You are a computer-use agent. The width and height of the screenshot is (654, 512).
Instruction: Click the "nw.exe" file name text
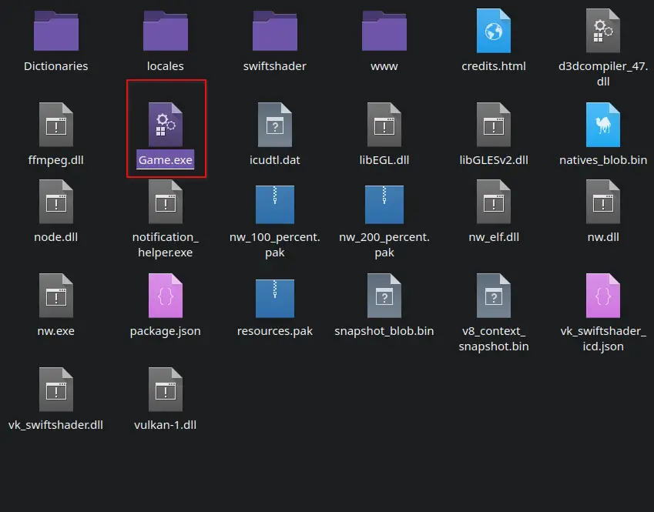pyautogui.click(x=56, y=331)
